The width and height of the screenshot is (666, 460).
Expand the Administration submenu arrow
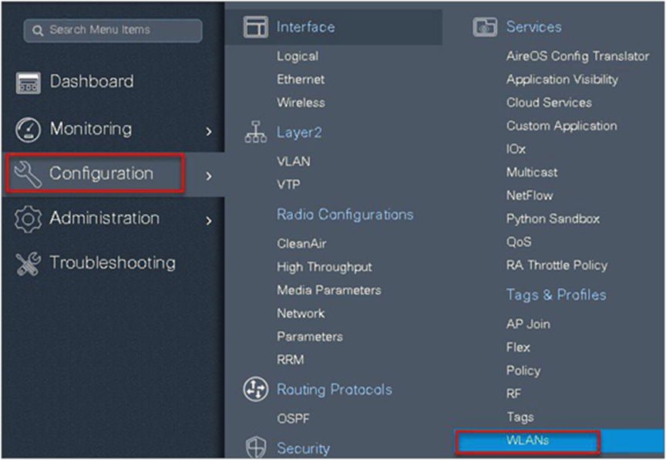pyautogui.click(x=209, y=221)
